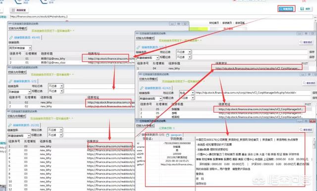Viewport: 317px width, 191px height.
Task: Open the link-selection dropdown in the 42/42 window
Action: pos(151,99)
